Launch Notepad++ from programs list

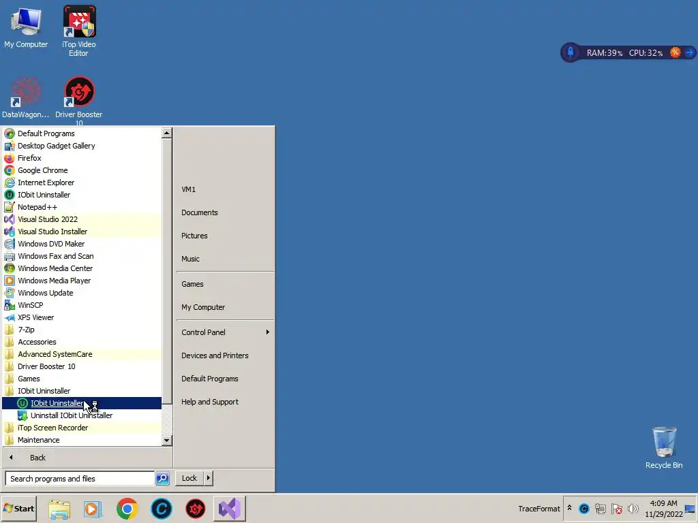pyautogui.click(x=82, y=207)
